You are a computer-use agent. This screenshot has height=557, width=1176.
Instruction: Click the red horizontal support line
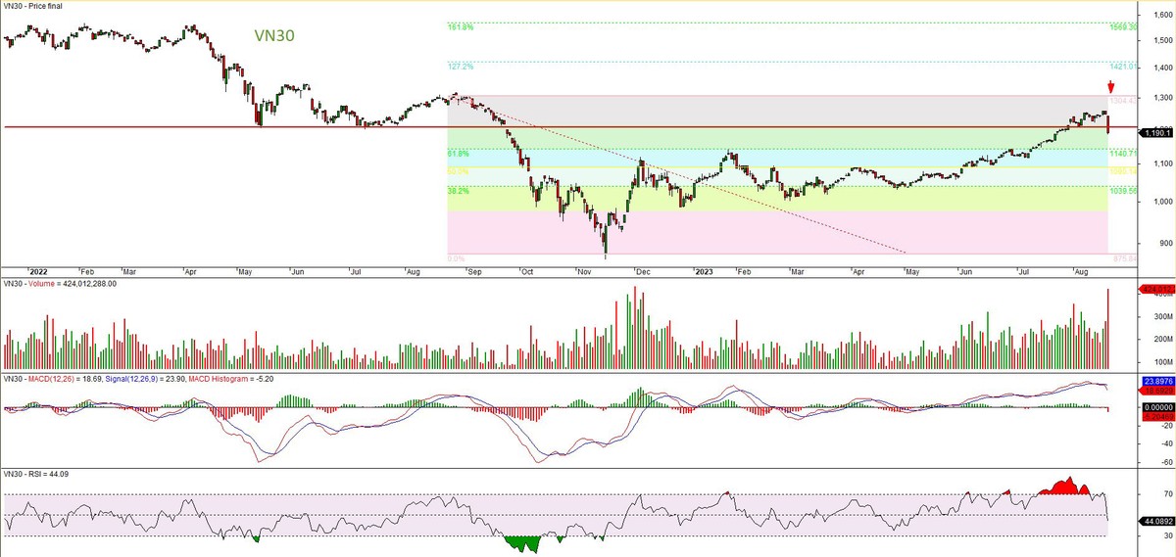[196, 127]
